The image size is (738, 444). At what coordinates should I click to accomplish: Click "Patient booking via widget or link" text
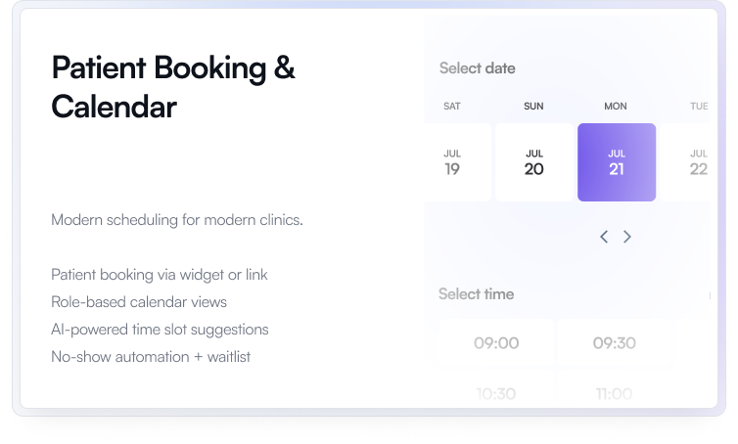(x=160, y=275)
